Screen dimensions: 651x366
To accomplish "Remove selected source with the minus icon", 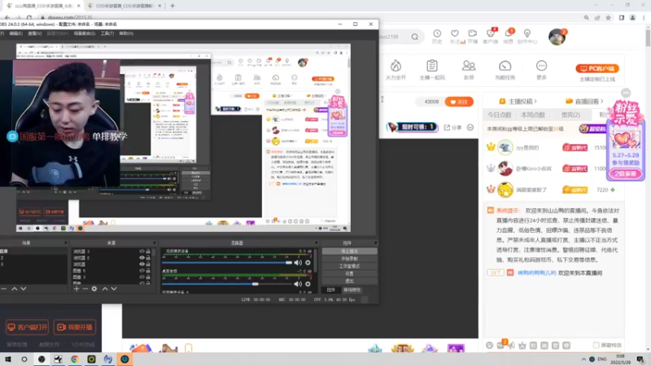I will click(85, 289).
